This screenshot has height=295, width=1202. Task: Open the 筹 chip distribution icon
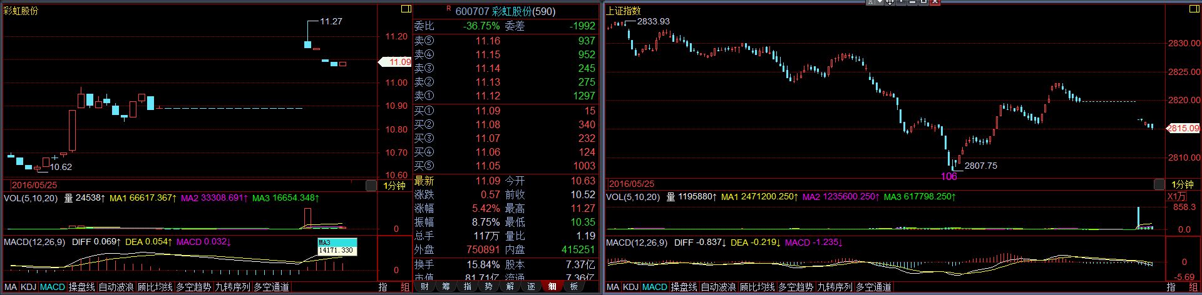click(446, 287)
